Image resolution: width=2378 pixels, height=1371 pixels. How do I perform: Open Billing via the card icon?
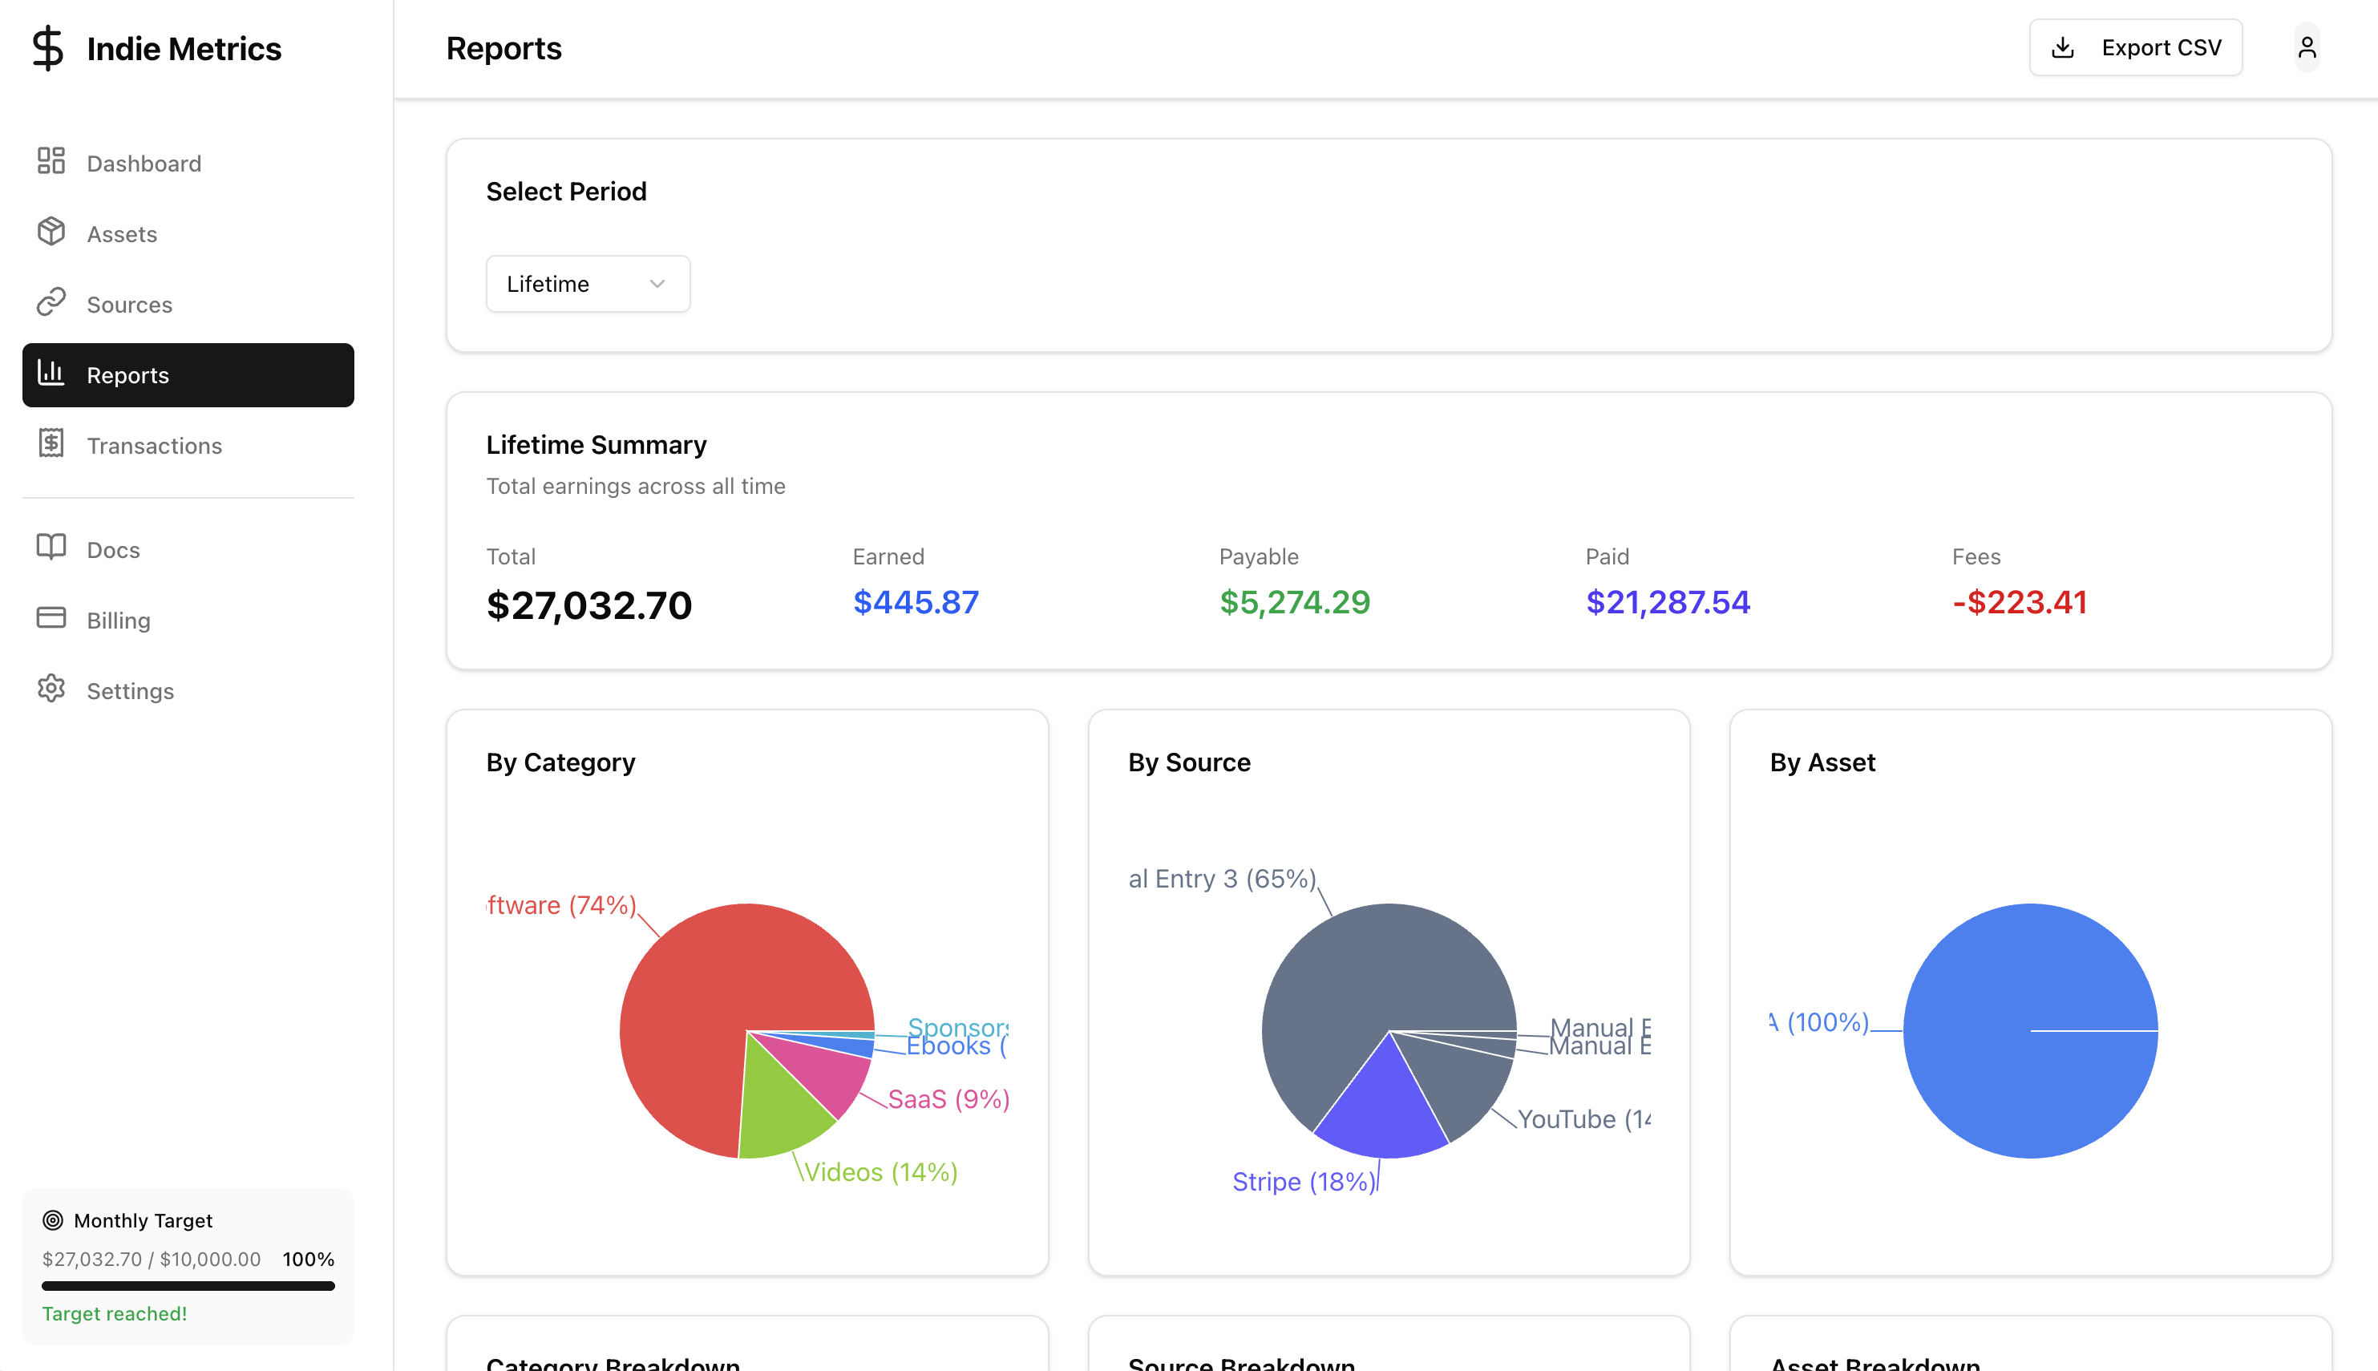(x=51, y=619)
